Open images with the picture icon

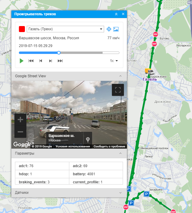click(116, 29)
